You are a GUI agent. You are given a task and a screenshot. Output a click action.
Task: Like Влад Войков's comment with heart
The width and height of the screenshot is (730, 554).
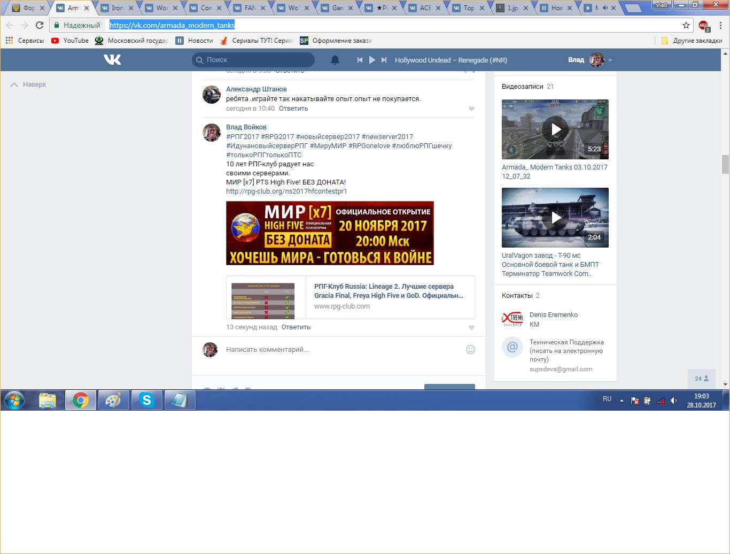point(471,328)
